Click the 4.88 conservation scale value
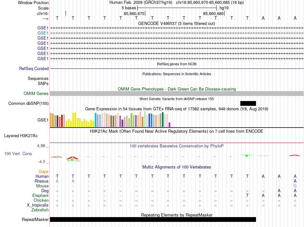The image size is (304, 227). click(41, 146)
